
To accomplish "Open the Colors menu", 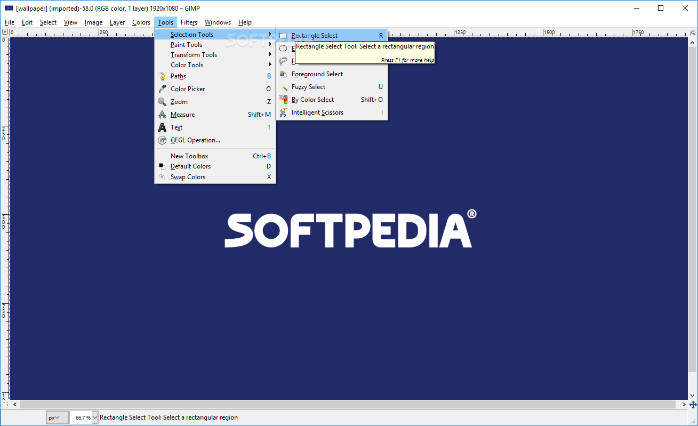I will coord(141,22).
